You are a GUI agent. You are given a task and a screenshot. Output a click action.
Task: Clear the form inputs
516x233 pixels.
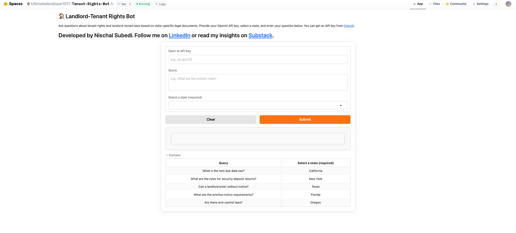[211, 120]
